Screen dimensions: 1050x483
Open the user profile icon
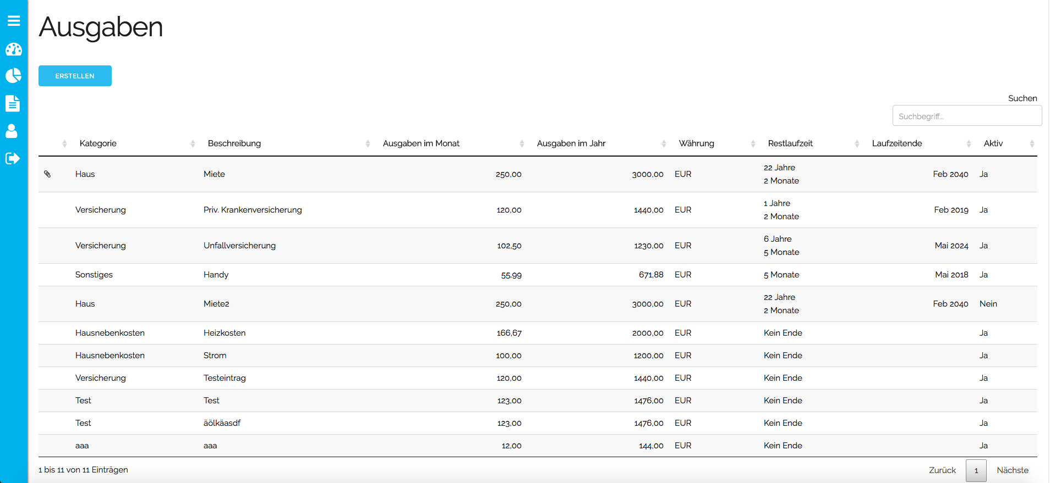point(12,131)
